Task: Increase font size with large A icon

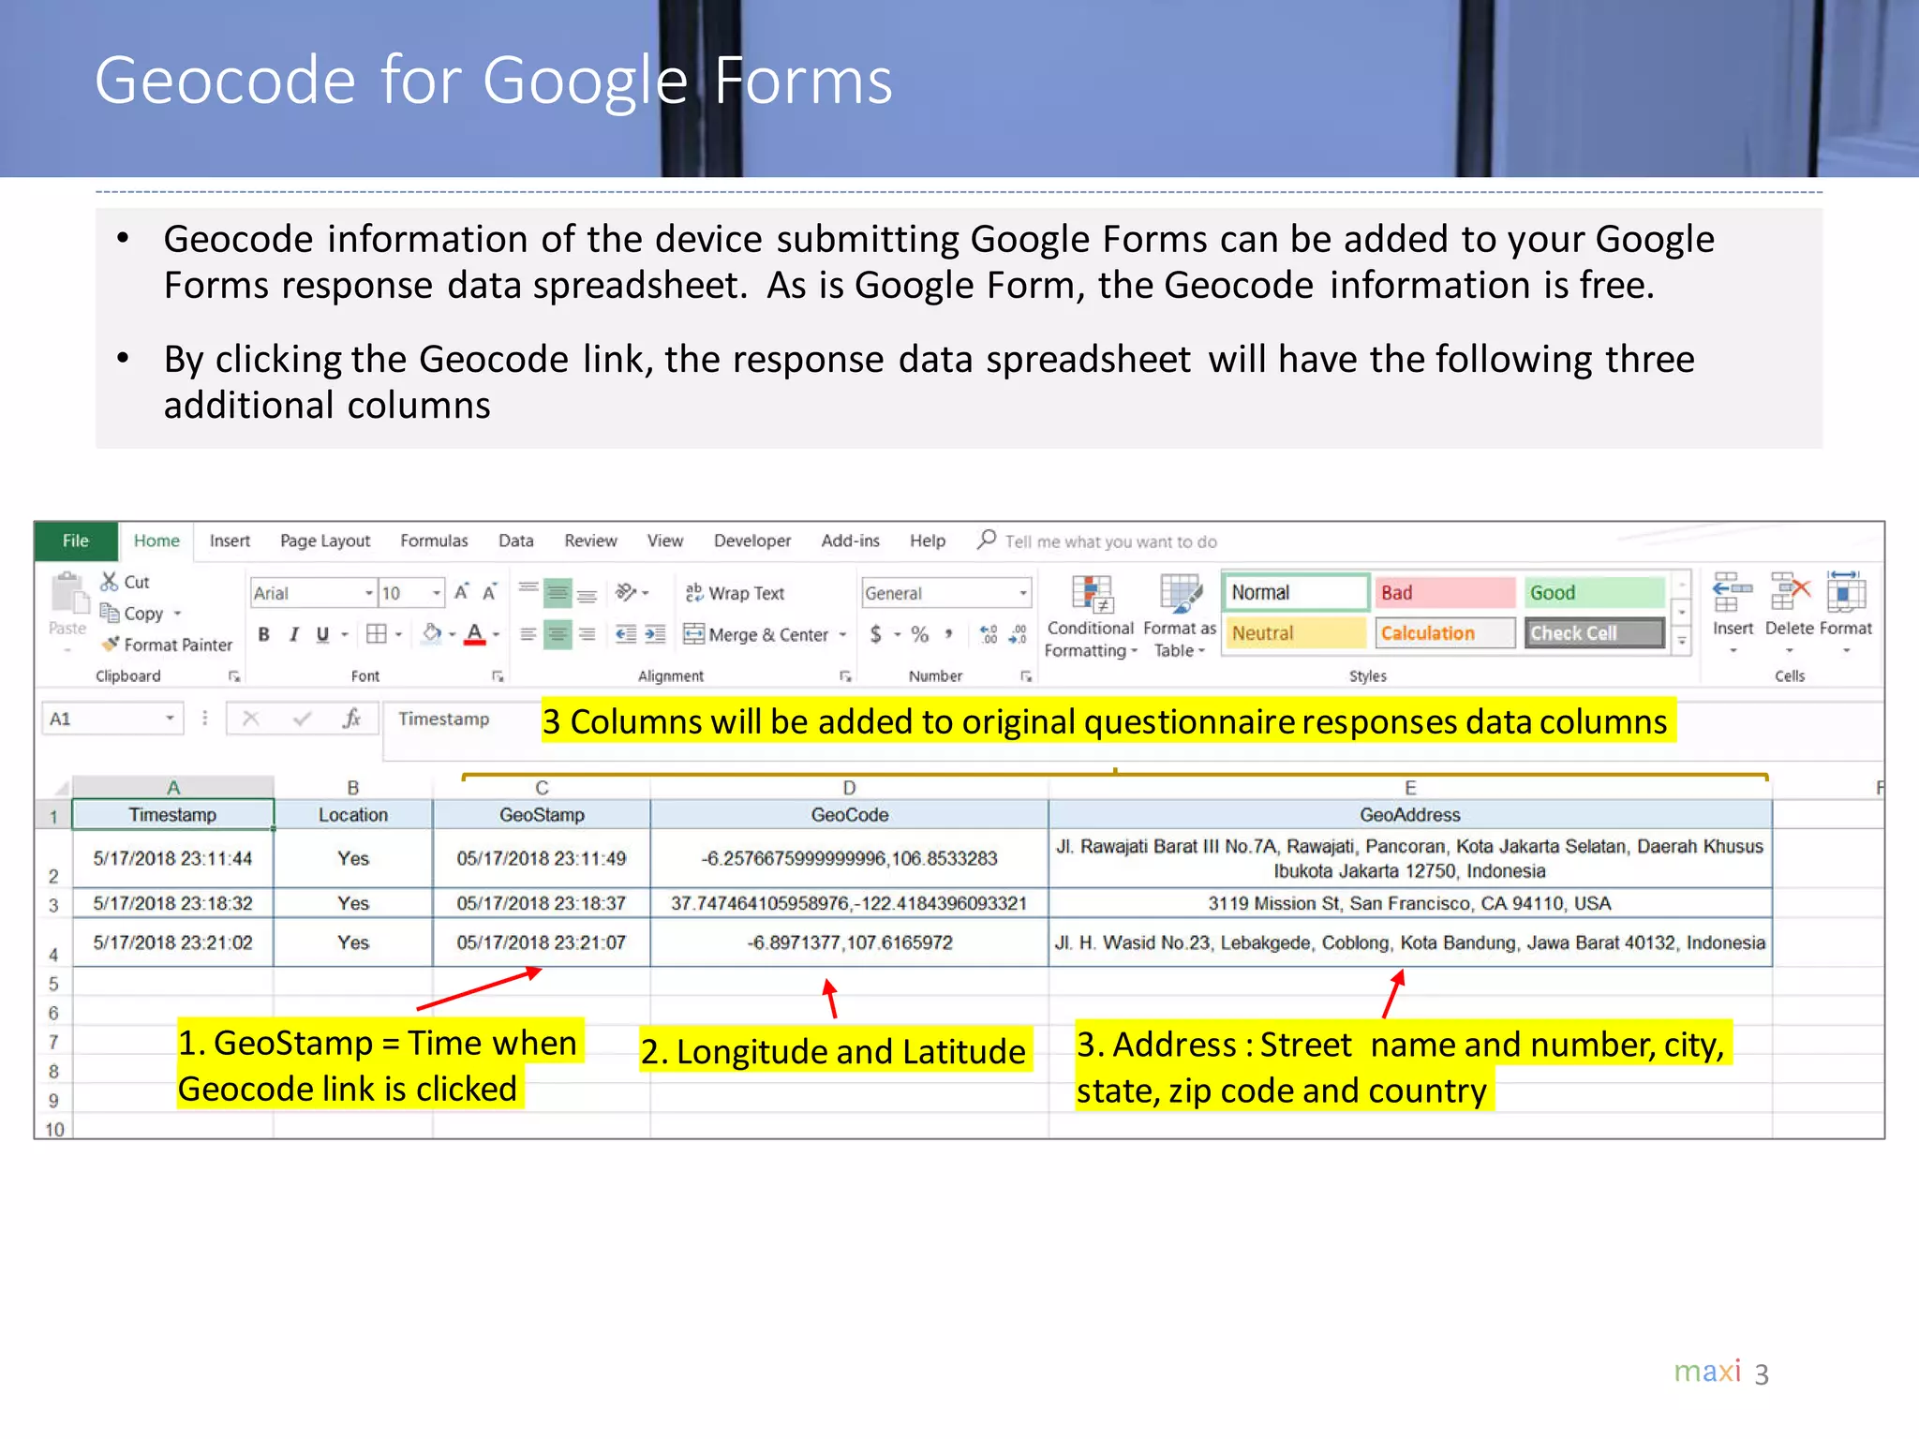Action: coord(462,592)
